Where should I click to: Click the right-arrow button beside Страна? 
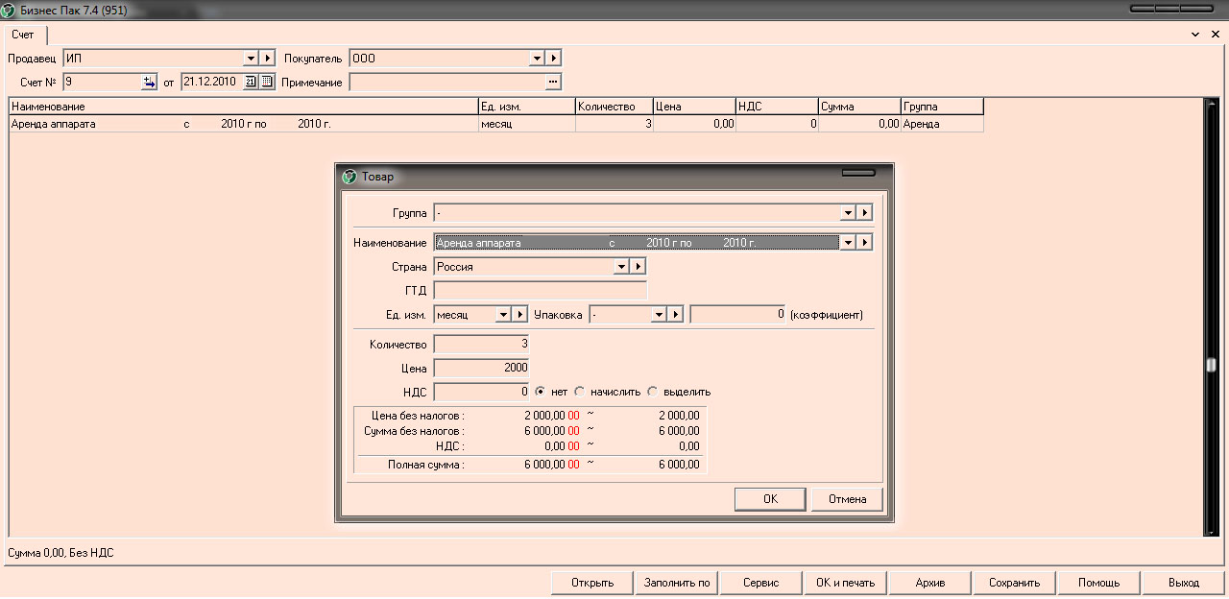click(x=638, y=267)
